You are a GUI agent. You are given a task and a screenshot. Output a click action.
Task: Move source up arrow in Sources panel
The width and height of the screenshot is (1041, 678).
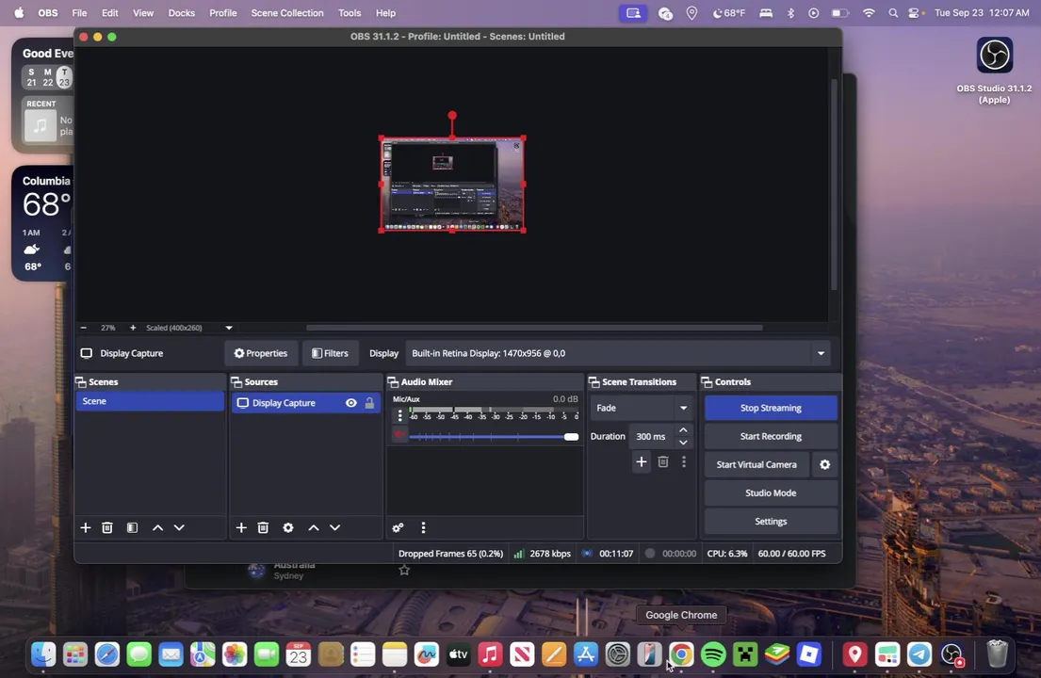314,527
